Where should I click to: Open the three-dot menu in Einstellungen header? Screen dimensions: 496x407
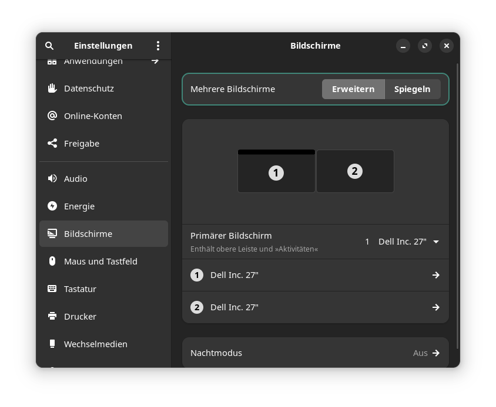158,46
